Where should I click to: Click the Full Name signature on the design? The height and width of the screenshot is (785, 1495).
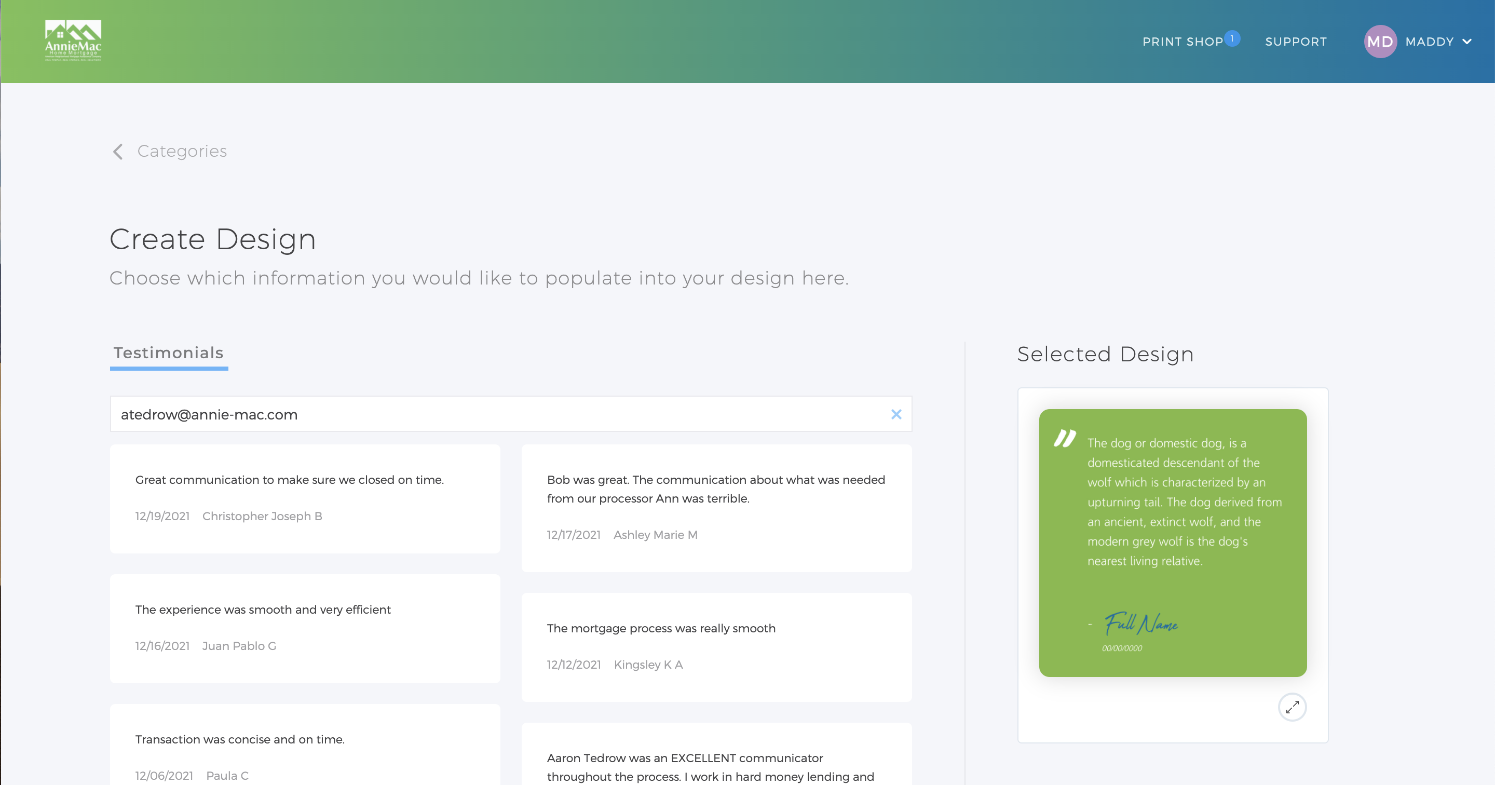(x=1141, y=624)
